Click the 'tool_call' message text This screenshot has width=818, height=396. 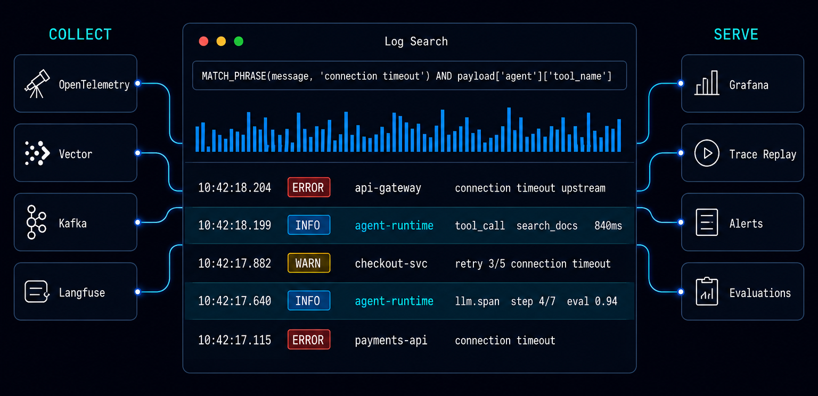coord(480,226)
